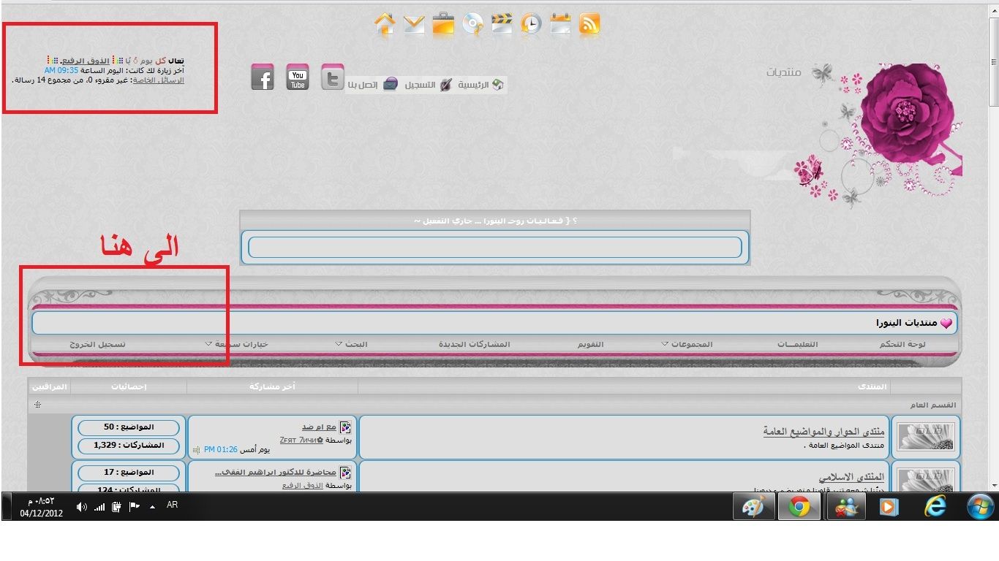999x561 pixels.
Task: Open the envelope mail icon
Action: click(414, 24)
